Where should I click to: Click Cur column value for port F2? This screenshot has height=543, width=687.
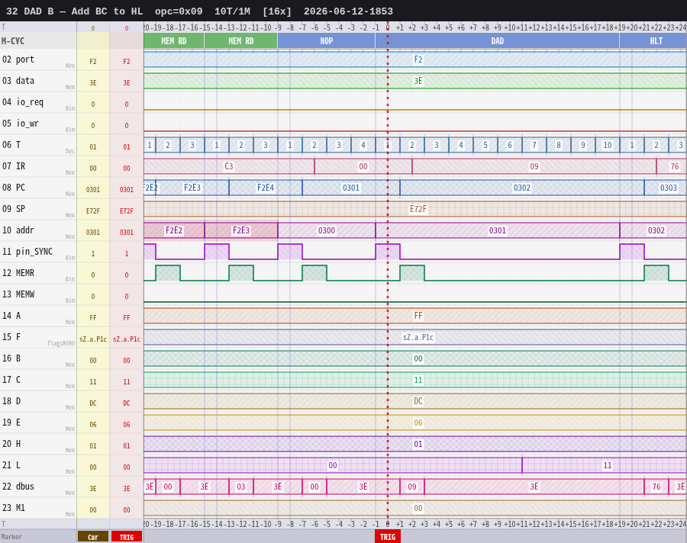(x=93, y=62)
